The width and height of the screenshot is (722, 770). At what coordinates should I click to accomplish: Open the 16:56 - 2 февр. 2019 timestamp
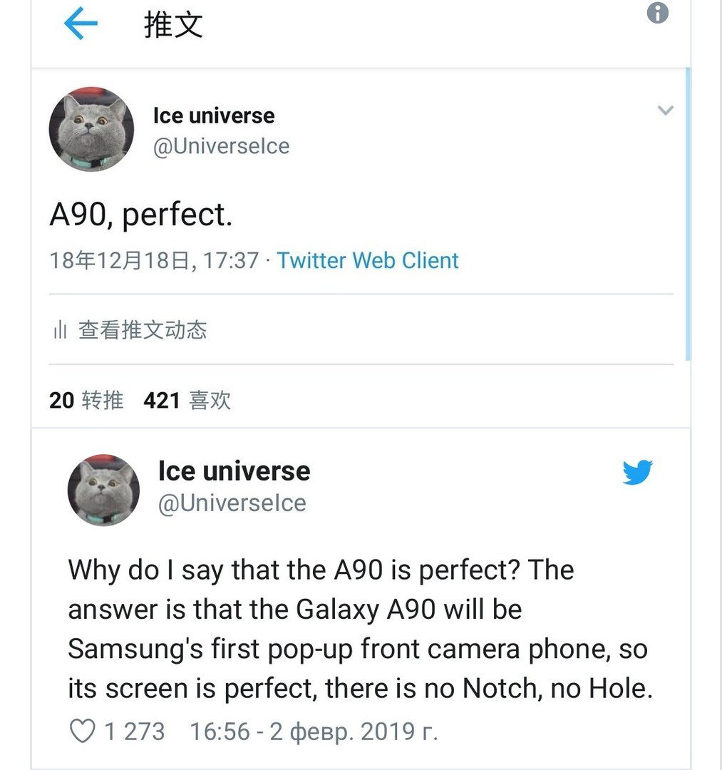tap(314, 731)
